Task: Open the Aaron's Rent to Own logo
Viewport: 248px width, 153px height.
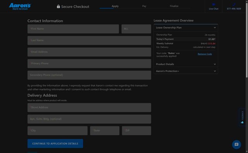Action: 20,7
